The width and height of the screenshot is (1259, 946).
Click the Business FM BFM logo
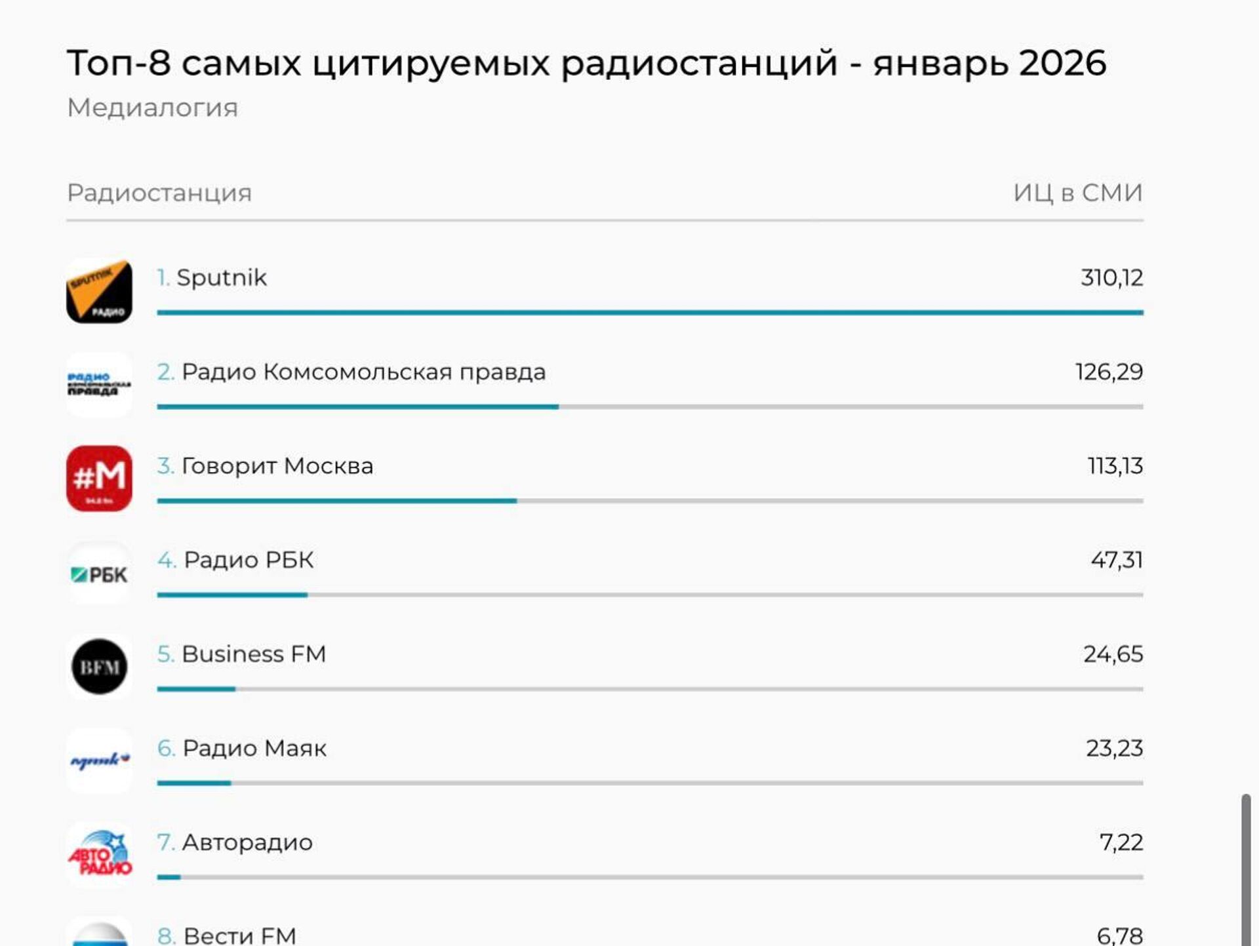pos(99,667)
